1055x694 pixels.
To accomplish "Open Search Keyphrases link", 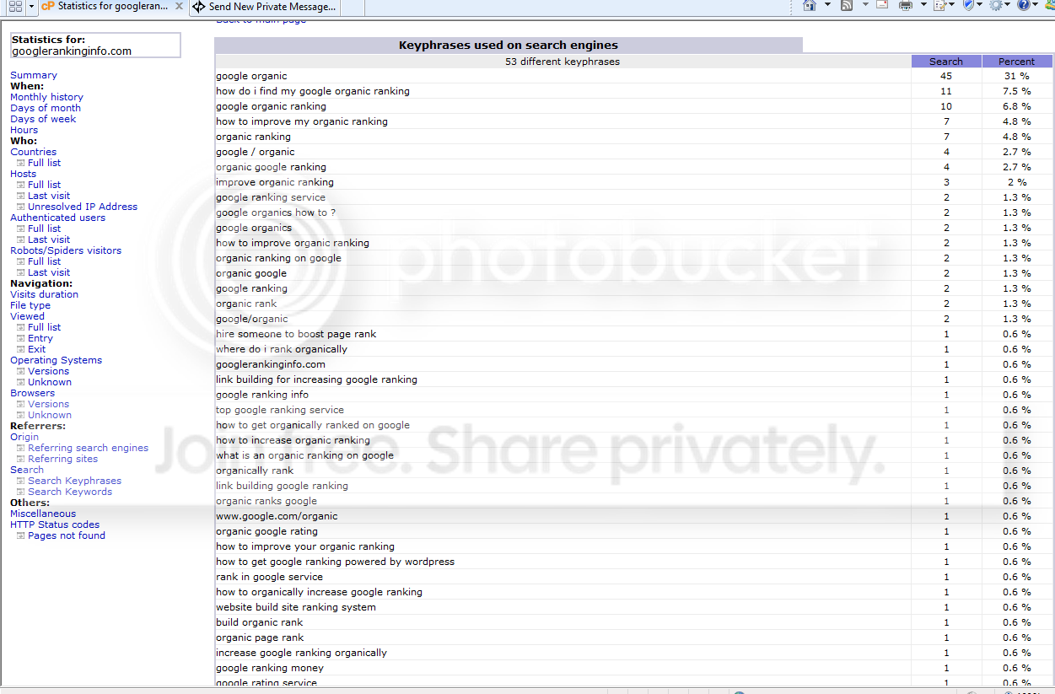I will point(74,481).
